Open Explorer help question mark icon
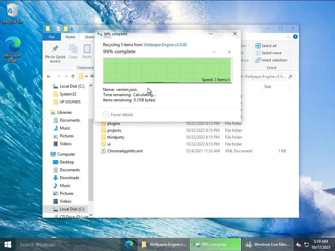The height and width of the screenshot is (251, 335). point(295,37)
